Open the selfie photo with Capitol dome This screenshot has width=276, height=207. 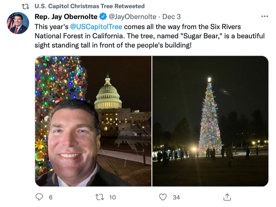(x=93, y=121)
